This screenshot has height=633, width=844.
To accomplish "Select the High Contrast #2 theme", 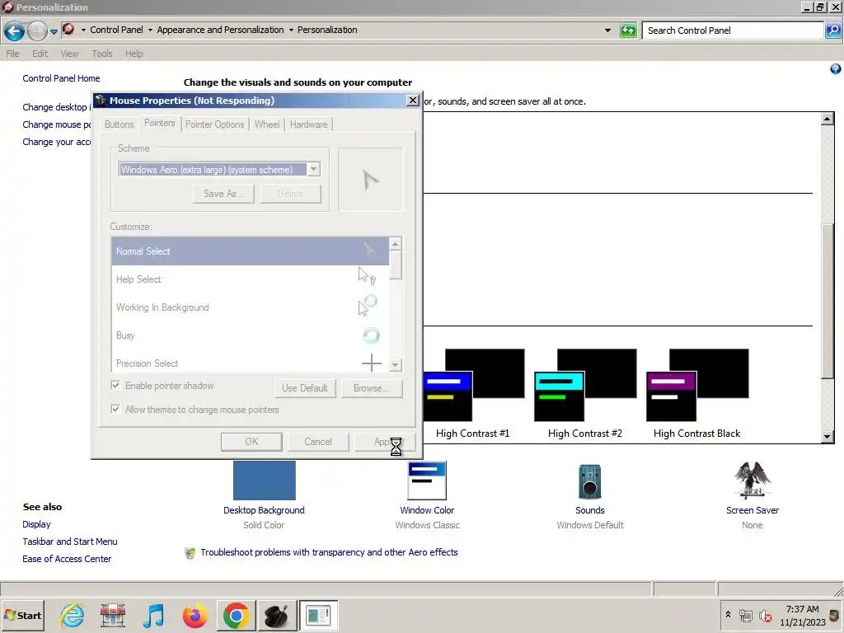I will 585,393.
